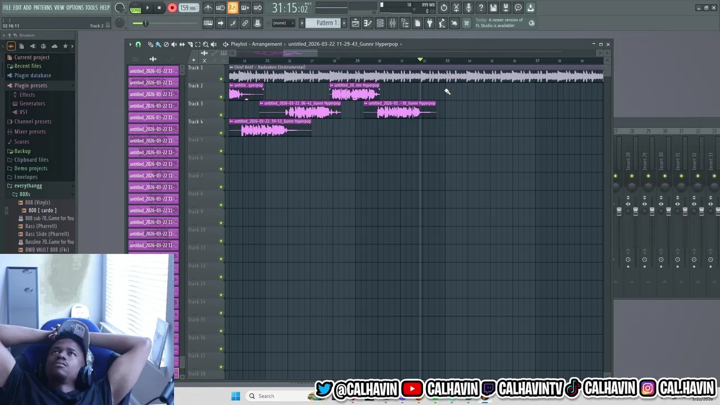Select the 808 [ cardo ] sample

(42, 210)
